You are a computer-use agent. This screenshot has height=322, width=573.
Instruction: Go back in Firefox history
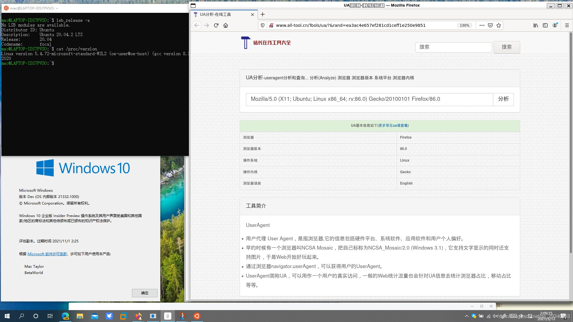(197, 25)
